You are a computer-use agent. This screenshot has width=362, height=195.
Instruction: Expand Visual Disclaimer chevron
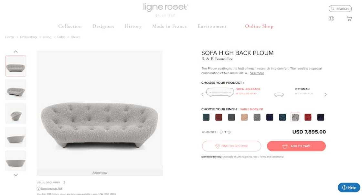point(64,182)
